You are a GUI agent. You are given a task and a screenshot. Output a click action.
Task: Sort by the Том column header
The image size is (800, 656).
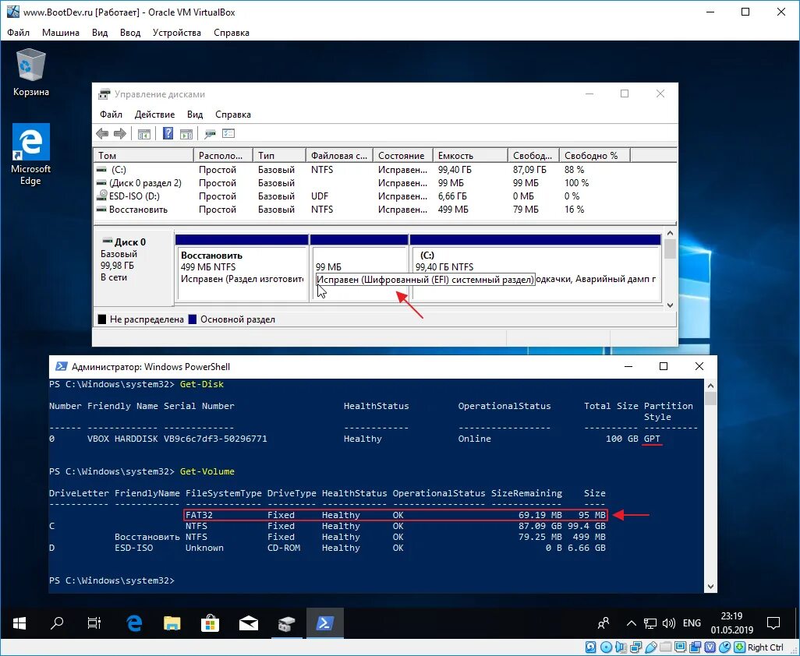[x=144, y=156]
